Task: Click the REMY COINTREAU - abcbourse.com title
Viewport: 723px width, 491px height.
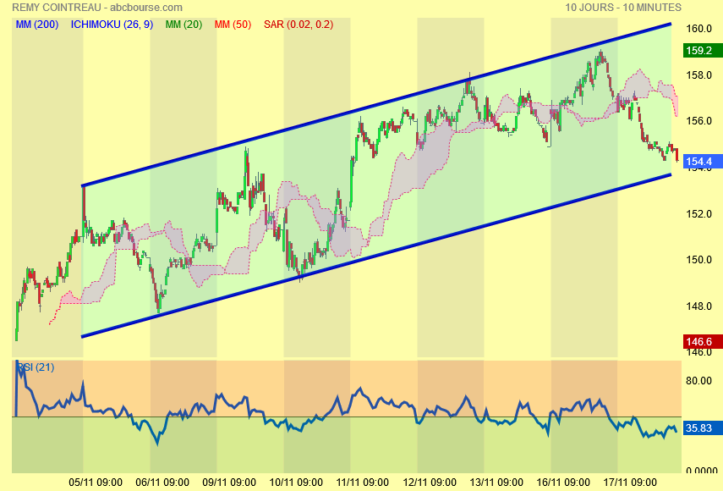Action: point(97,8)
